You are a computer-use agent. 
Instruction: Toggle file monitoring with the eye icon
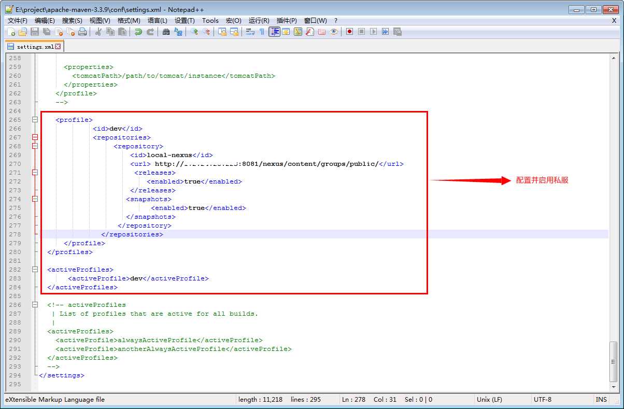pos(334,32)
